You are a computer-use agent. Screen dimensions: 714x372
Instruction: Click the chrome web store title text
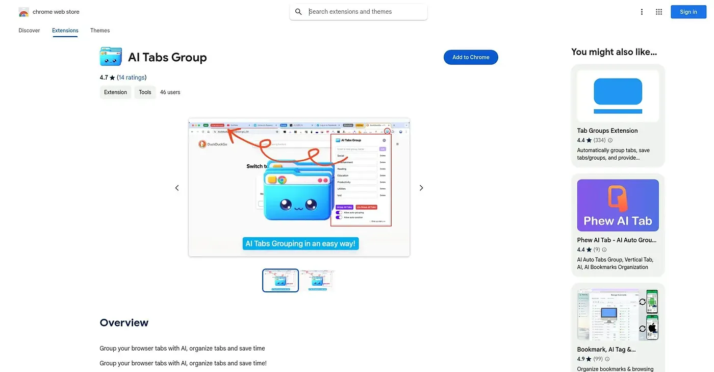56,12
